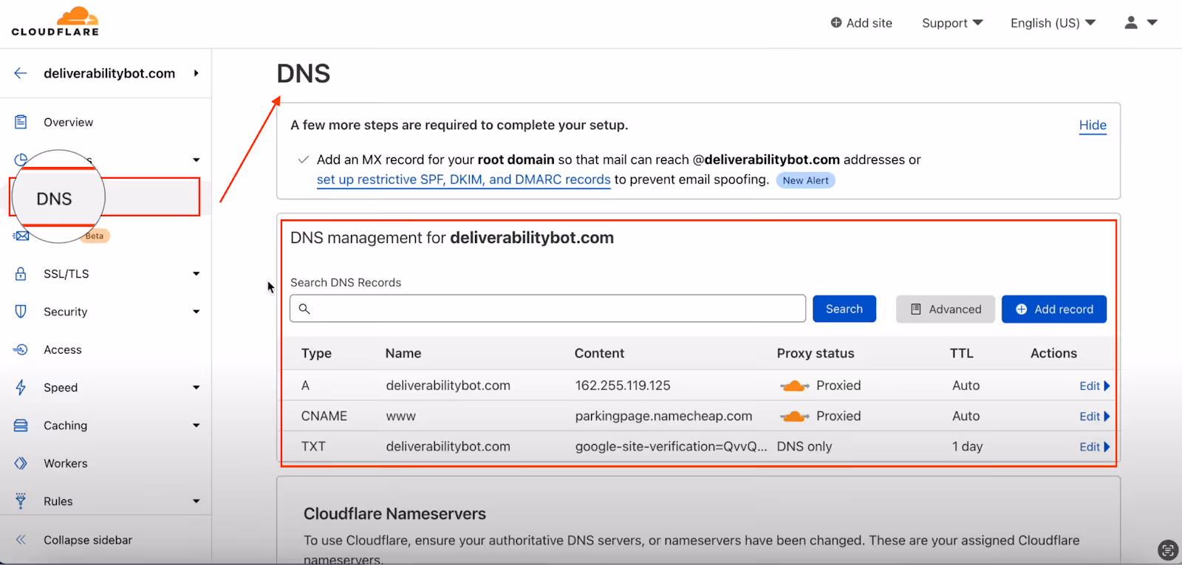Expand the Security submenu arrow
This screenshot has height=565, width=1182.
tap(197, 312)
